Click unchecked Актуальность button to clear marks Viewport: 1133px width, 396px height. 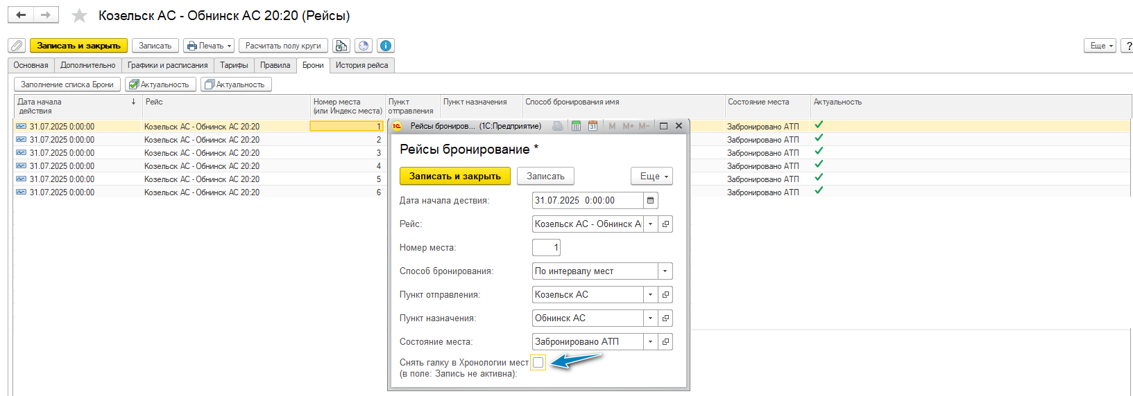pos(235,84)
